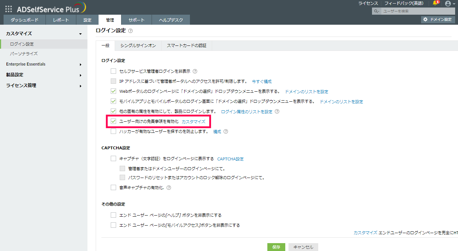Expand ライセンス管理 sidebar section
Screen dimensions: 458x251
(81, 86)
